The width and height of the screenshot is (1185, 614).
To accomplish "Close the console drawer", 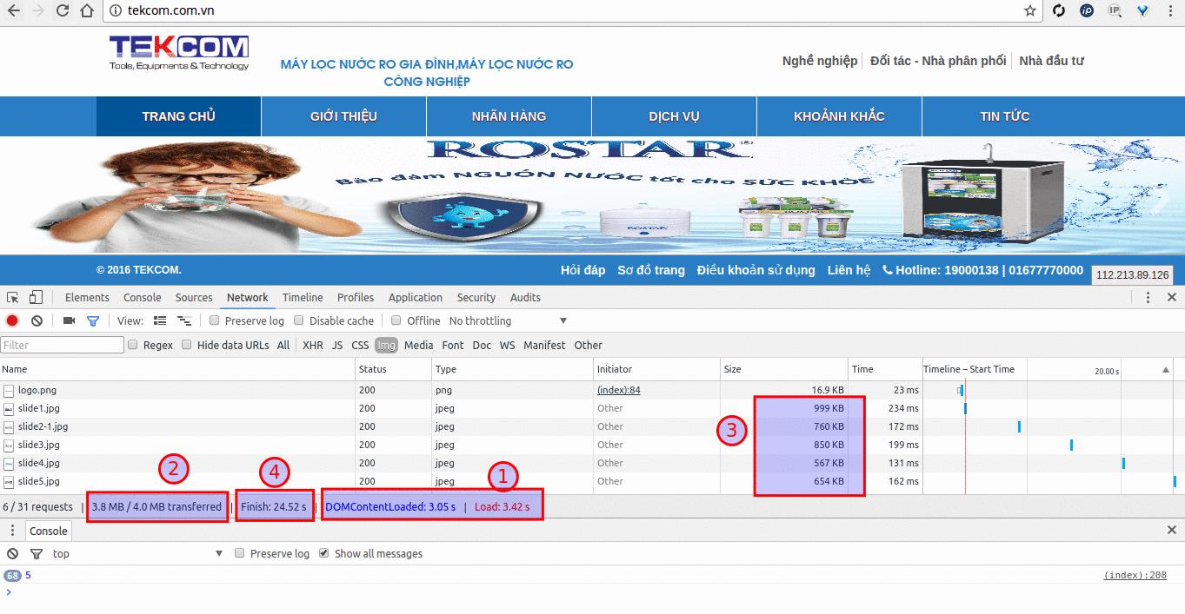I will [1171, 530].
